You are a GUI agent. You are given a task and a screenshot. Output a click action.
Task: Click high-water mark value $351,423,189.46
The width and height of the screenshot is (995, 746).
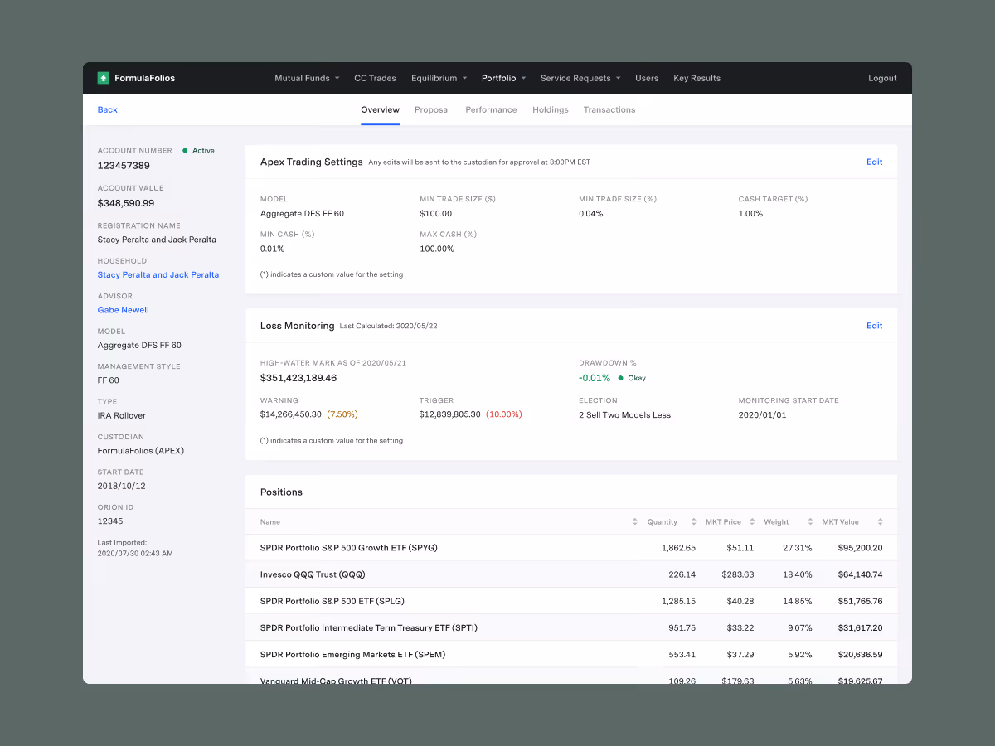[298, 378]
